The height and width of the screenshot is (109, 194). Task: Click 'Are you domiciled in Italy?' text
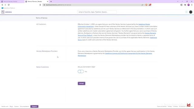pyautogui.click(x=86, y=67)
